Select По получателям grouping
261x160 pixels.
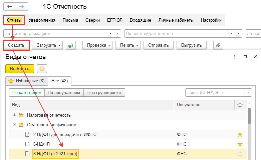pyautogui.click(x=64, y=93)
